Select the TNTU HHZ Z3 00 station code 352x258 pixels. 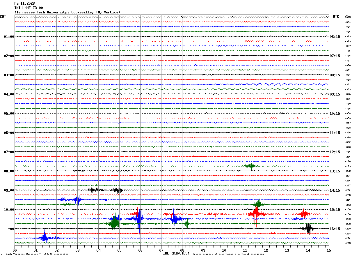click(29, 8)
